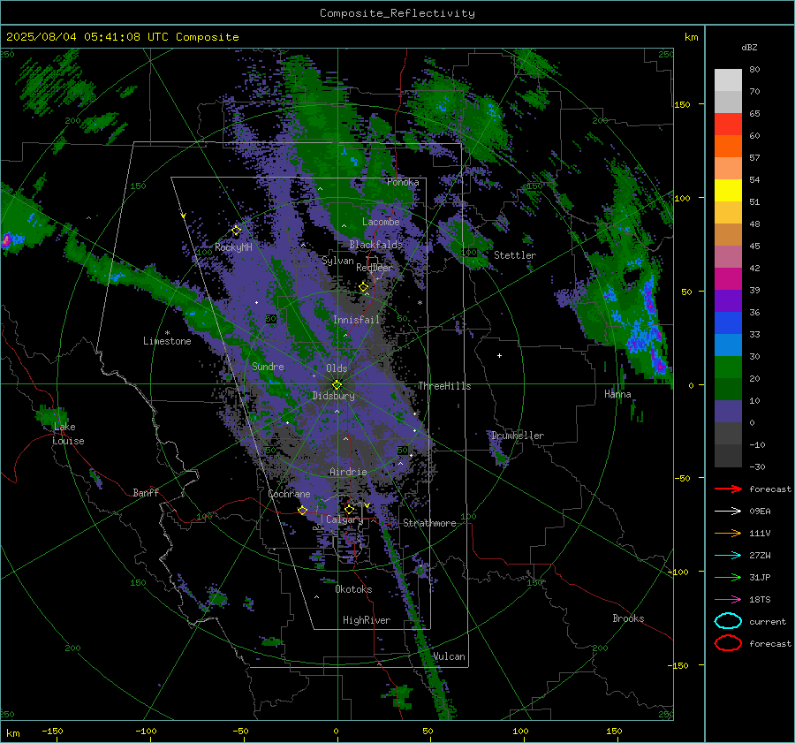Click the Sundre city label
The width and height of the screenshot is (795, 743).
[268, 367]
